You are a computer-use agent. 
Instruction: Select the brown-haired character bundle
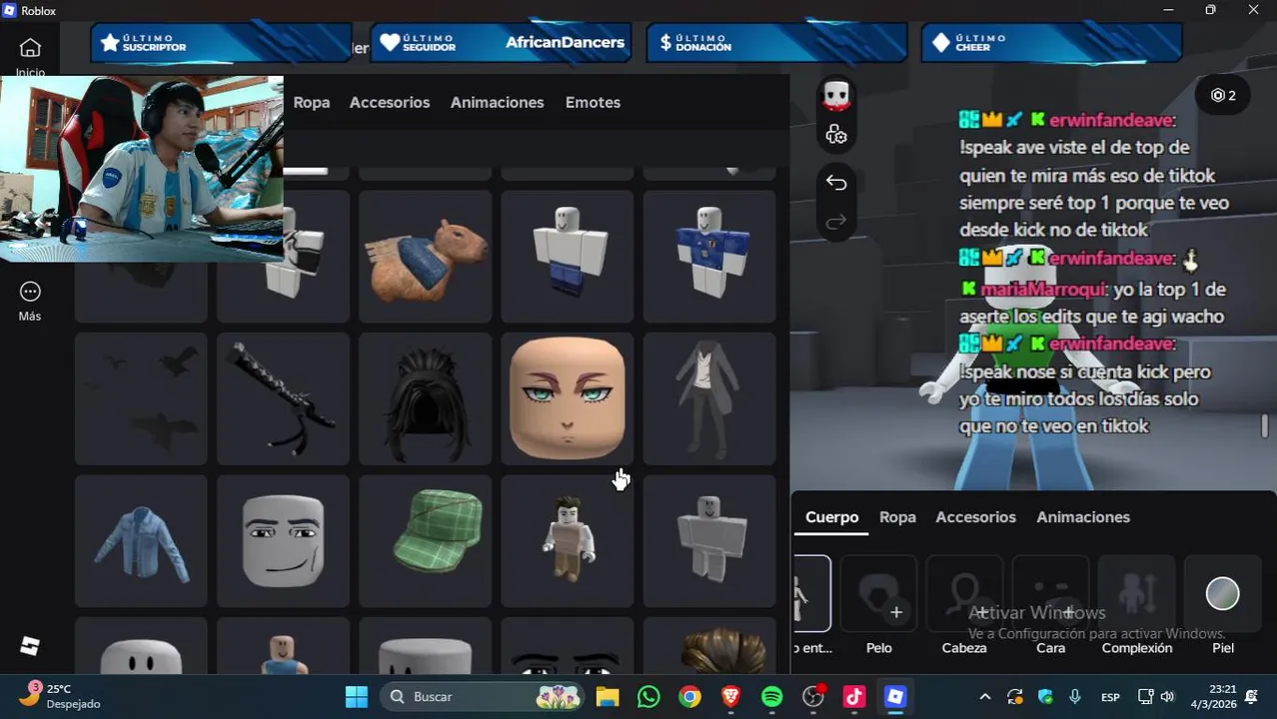pos(568,540)
